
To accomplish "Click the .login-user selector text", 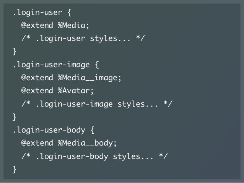I will click(x=37, y=13).
